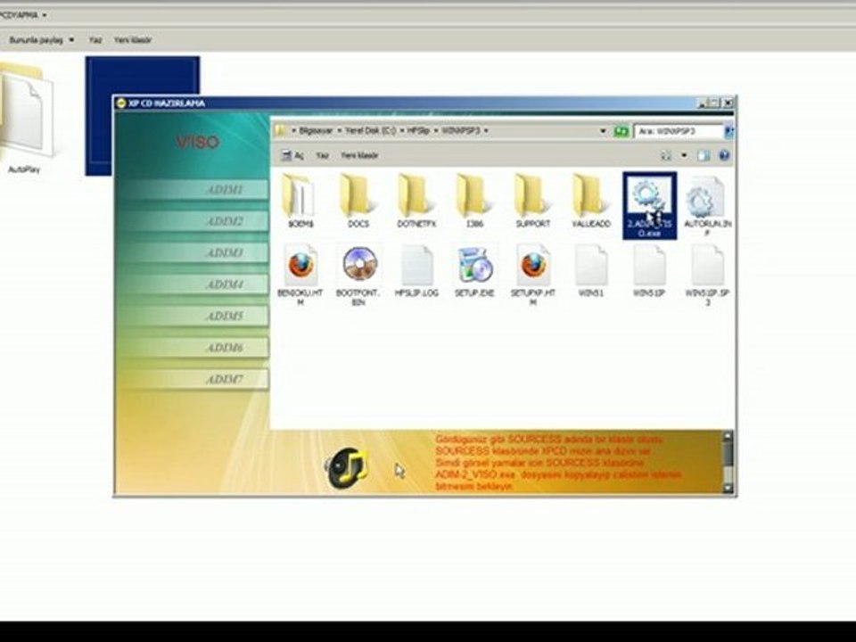Expand the PCDYAPMA breadcrumb arrow

tap(45, 15)
